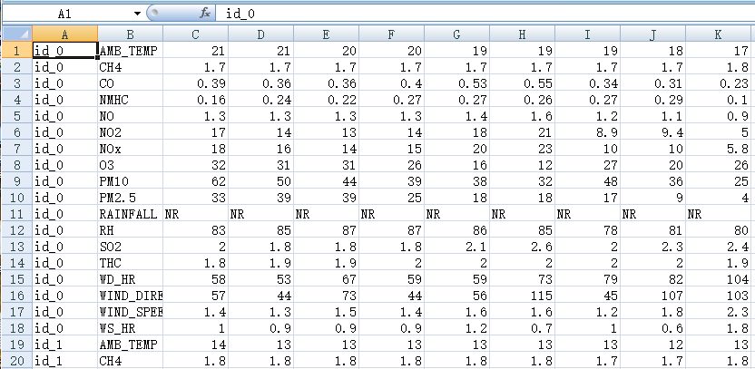Click NO2 value 9.4 in column J
Viewport: 755px width, 369px height.
point(653,131)
